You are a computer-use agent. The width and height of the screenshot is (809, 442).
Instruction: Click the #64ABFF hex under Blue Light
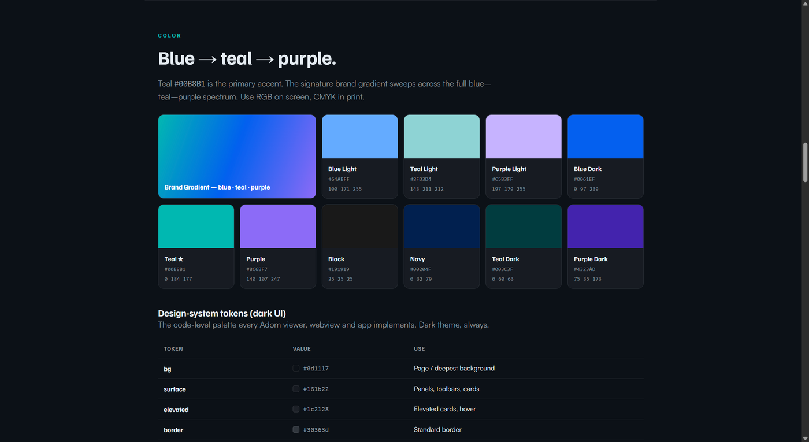339,179
